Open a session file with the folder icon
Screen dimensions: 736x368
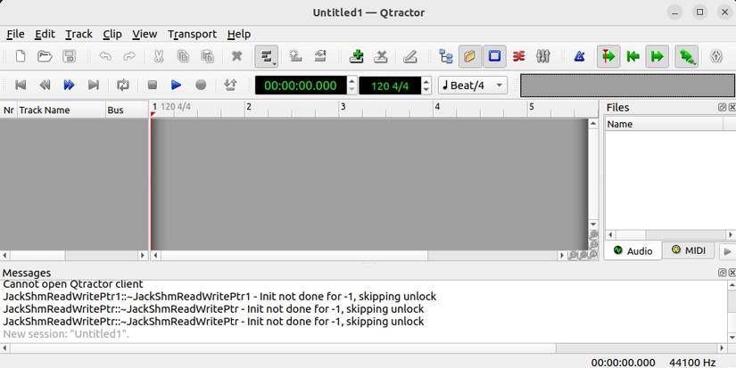coord(45,57)
